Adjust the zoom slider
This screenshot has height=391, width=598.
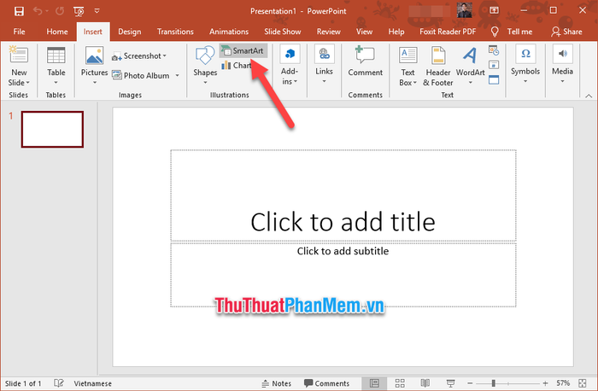pos(493,383)
